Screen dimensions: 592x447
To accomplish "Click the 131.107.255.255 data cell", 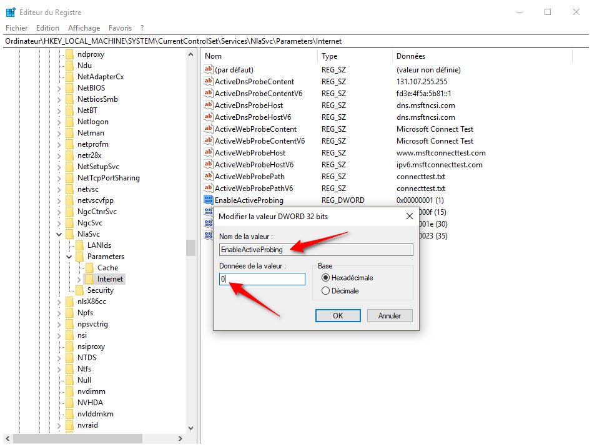I will coord(422,82).
